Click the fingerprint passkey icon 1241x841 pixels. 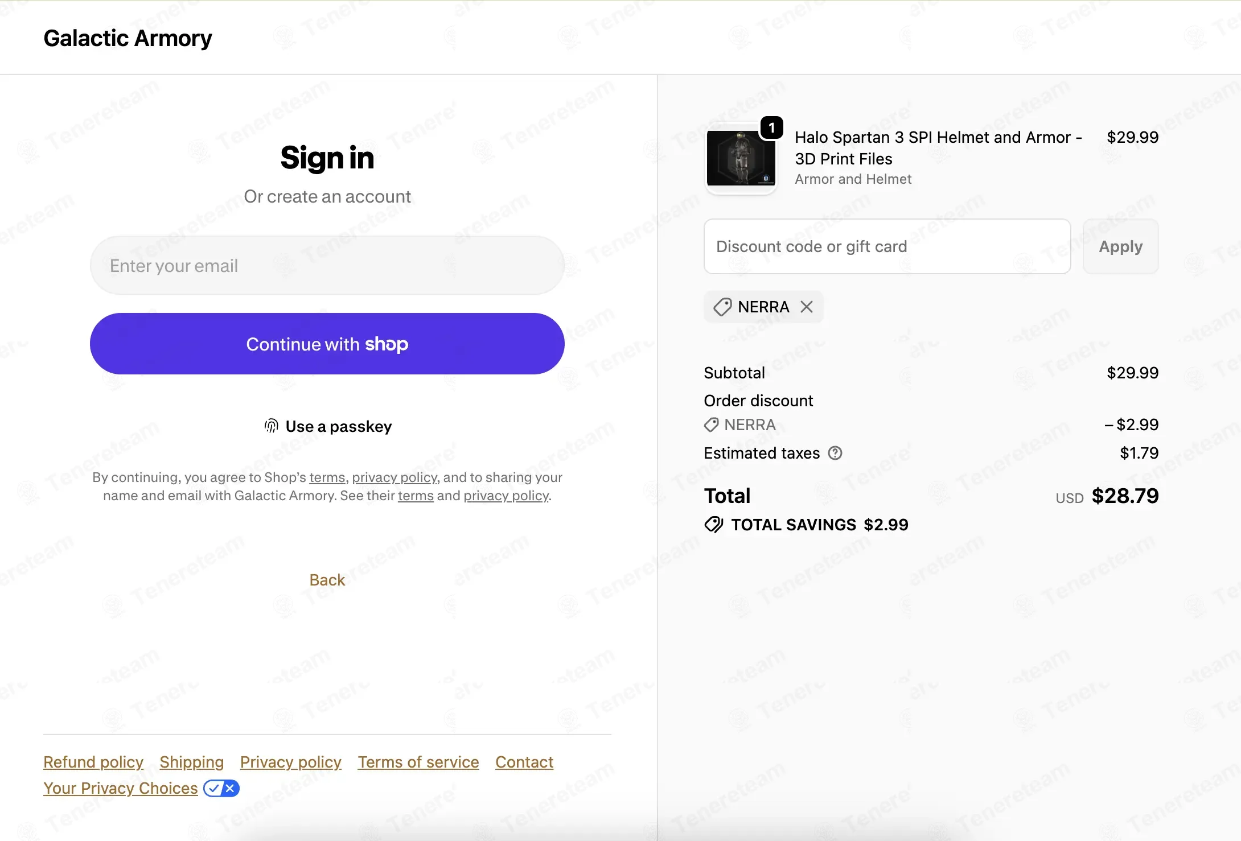(272, 426)
